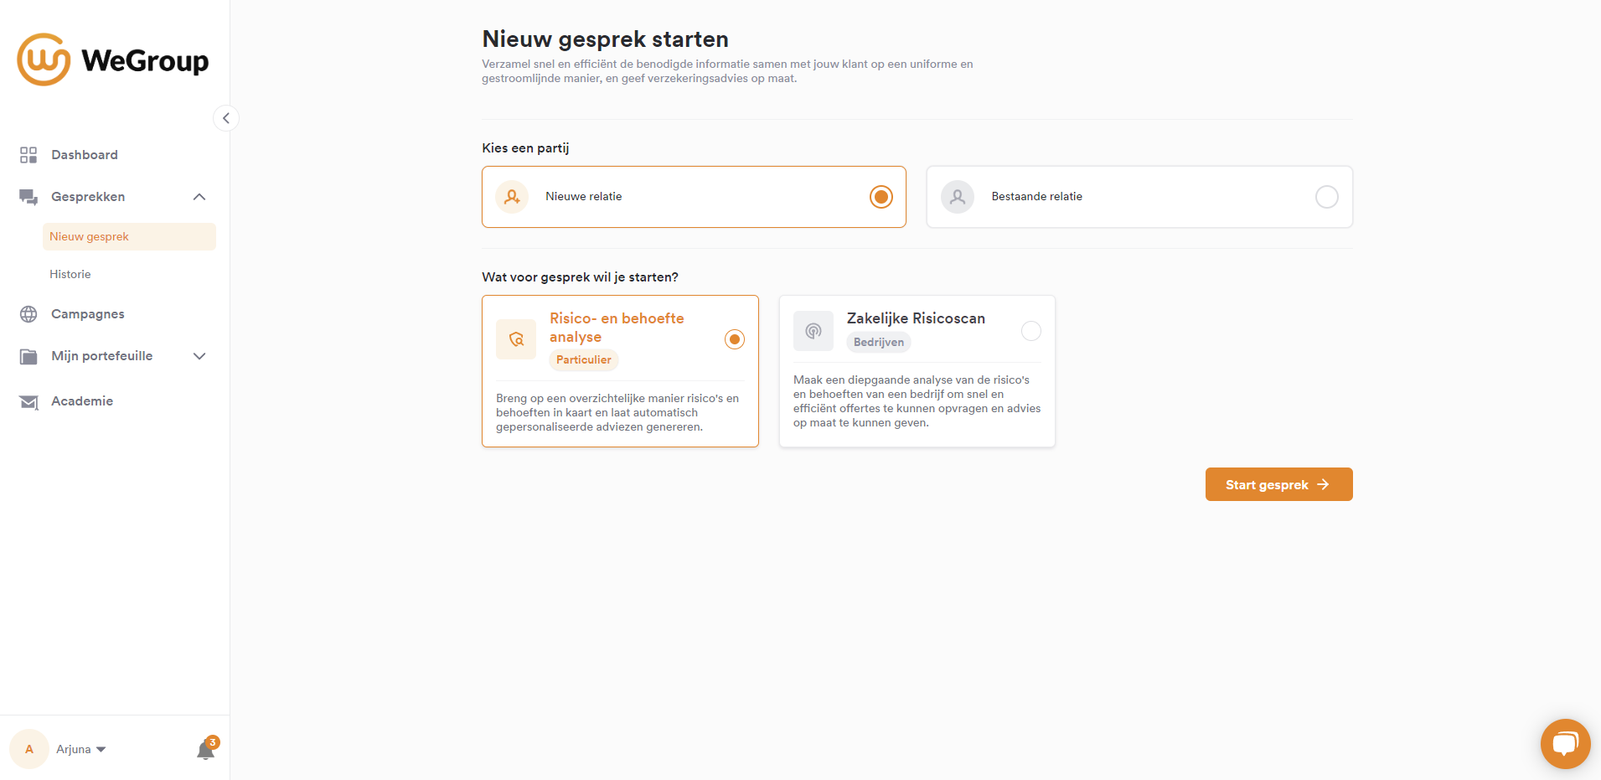Image resolution: width=1601 pixels, height=780 pixels.
Task: Click the Academie envelope icon
Action: point(28,402)
